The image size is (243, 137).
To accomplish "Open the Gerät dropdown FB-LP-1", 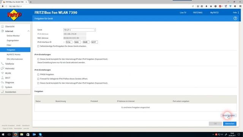I will coord(79,30).
